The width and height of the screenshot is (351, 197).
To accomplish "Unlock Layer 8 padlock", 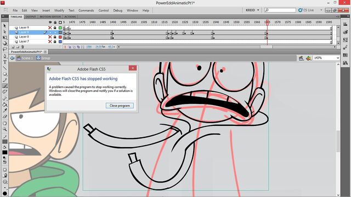I will tap(55, 37).
